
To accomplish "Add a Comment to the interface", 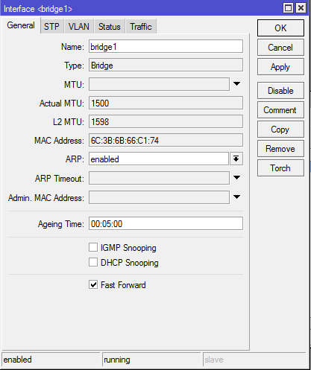I will 280,110.
